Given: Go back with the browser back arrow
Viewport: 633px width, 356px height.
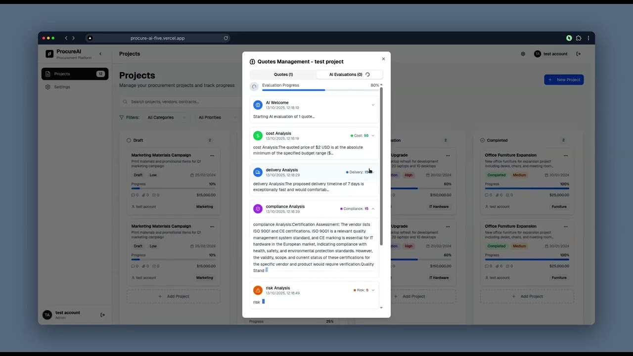Looking at the screenshot, I should [66, 38].
